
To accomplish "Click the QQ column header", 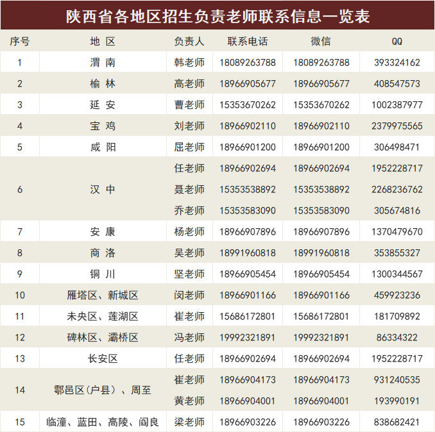I will [397, 42].
